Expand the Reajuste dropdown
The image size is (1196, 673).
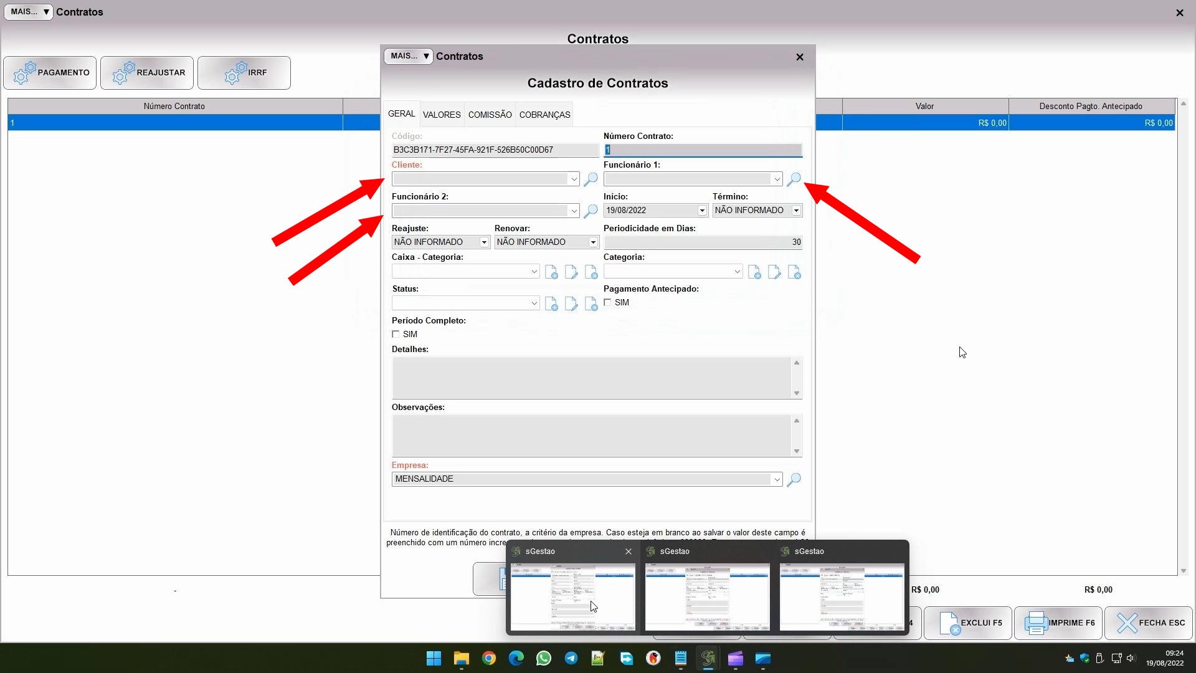(x=484, y=242)
